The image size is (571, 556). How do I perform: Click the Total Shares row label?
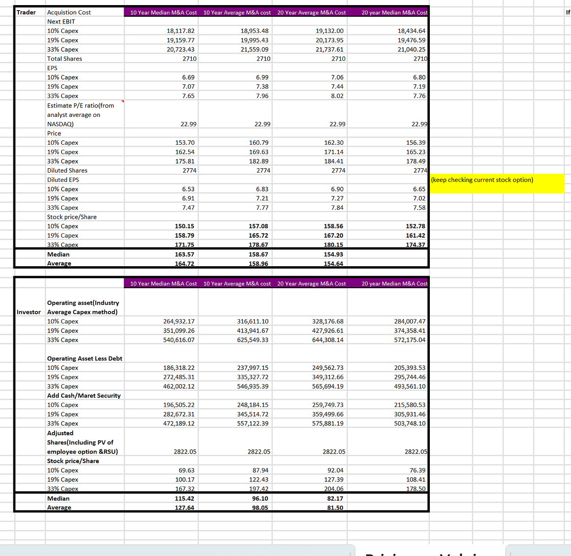(65, 59)
